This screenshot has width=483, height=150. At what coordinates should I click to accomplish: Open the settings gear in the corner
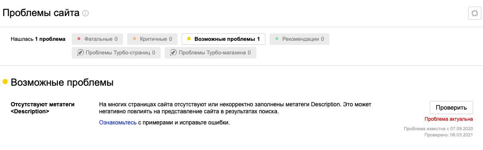pyautogui.click(x=475, y=14)
